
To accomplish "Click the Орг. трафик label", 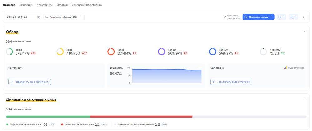I will (x=217, y=68).
